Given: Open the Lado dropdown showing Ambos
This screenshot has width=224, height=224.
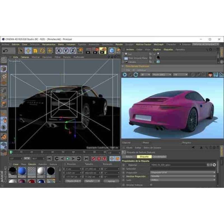Looking at the screenshot, I should click(x=168, y=180).
